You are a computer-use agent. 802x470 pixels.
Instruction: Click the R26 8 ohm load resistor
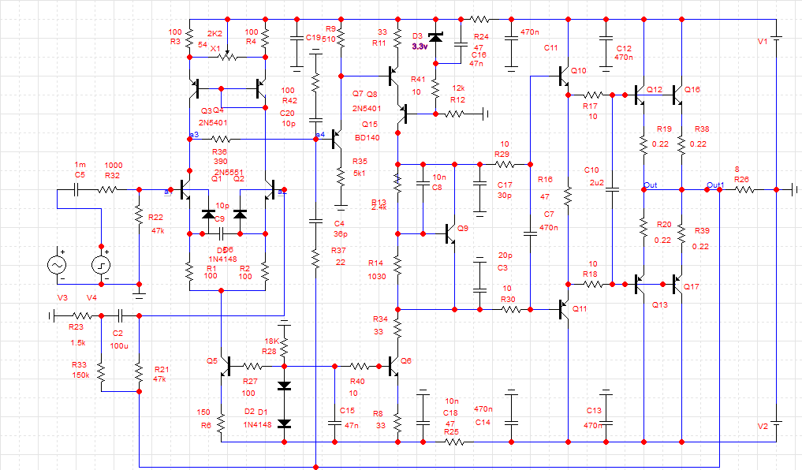(x=744, y=190)
